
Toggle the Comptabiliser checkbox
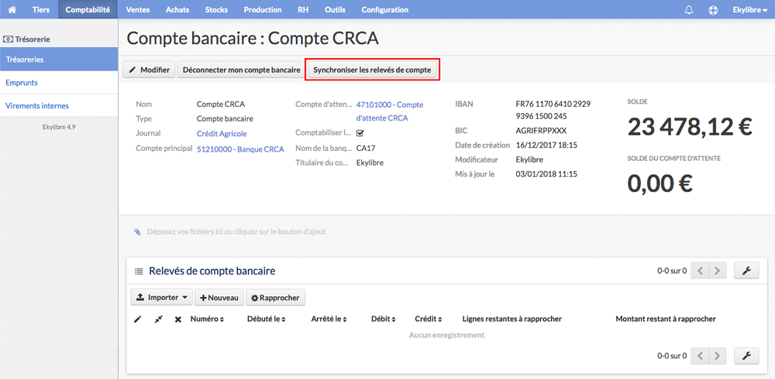click(360, 133)
